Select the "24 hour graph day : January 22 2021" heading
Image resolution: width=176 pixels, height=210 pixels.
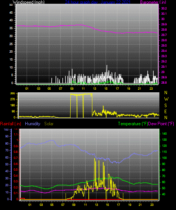(97, 2)
